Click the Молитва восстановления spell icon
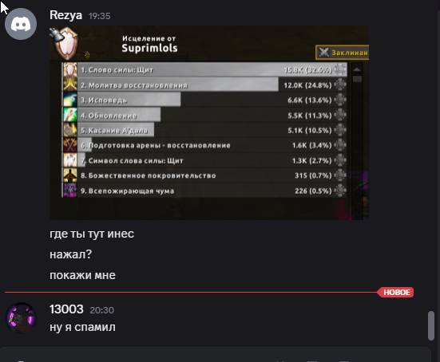This screenshot has width=440, height=362. click(x=70, y=85)
